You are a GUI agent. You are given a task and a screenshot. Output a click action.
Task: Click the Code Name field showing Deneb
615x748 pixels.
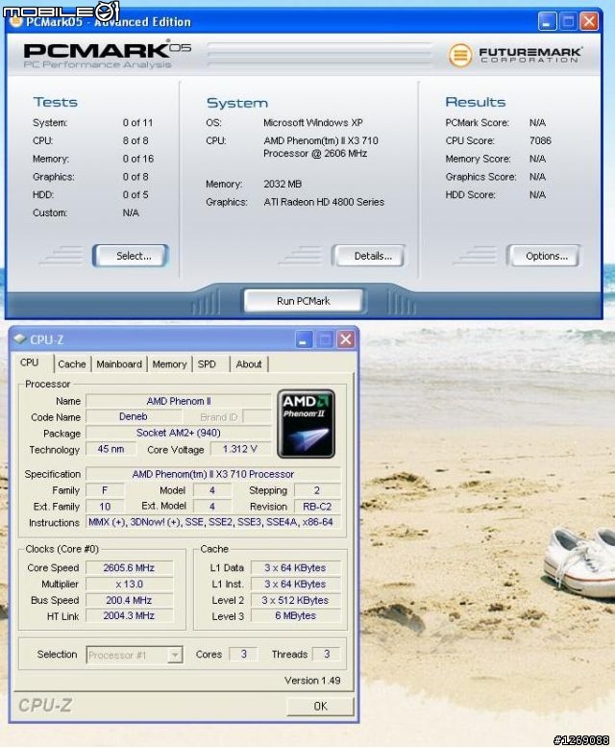point(133,416)
